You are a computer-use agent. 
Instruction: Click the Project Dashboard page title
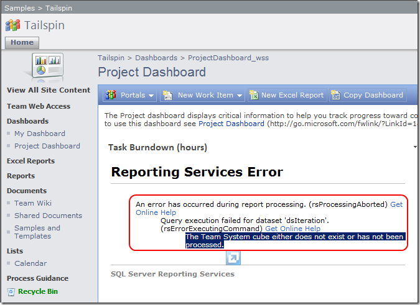point(152,72)
